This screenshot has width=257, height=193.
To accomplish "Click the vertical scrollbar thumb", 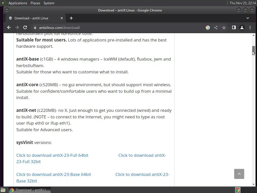I will click(253, 50).
